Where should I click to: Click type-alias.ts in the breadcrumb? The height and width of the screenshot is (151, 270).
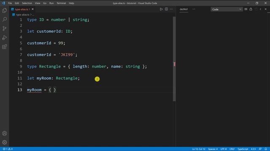23,15
